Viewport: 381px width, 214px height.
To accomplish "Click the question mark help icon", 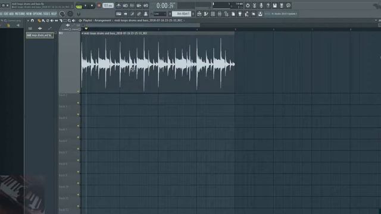I will click(268, 5).
